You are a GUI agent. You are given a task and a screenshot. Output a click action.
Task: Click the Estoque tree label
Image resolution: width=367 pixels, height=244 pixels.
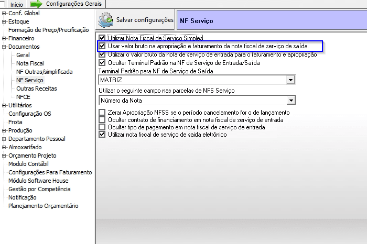coord(19,21)
